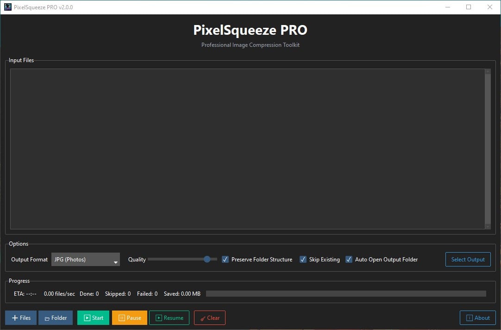Click the play icon on the Start button
This screenshot has height=330, width=501.
[86, 317]
